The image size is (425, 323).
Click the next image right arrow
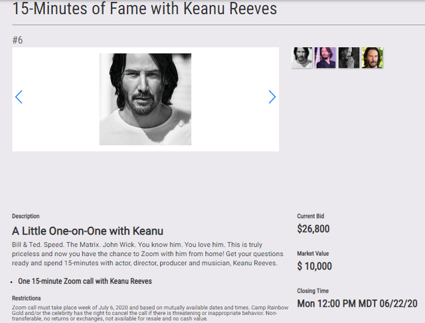point(272,97)
